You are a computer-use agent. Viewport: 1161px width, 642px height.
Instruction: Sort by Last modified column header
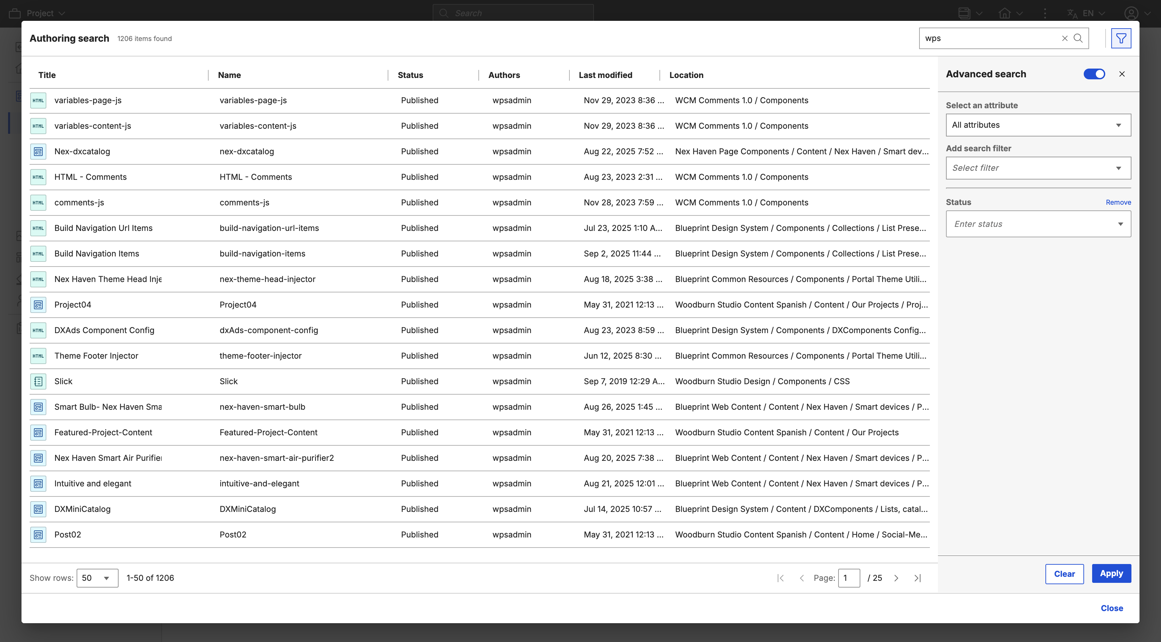click(605, 75)
